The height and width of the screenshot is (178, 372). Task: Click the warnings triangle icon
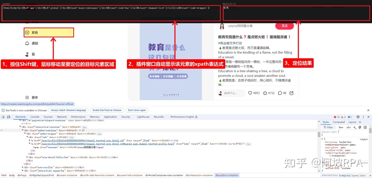342,117
